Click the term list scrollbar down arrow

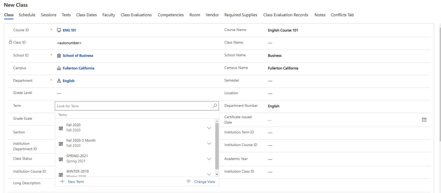217,174
